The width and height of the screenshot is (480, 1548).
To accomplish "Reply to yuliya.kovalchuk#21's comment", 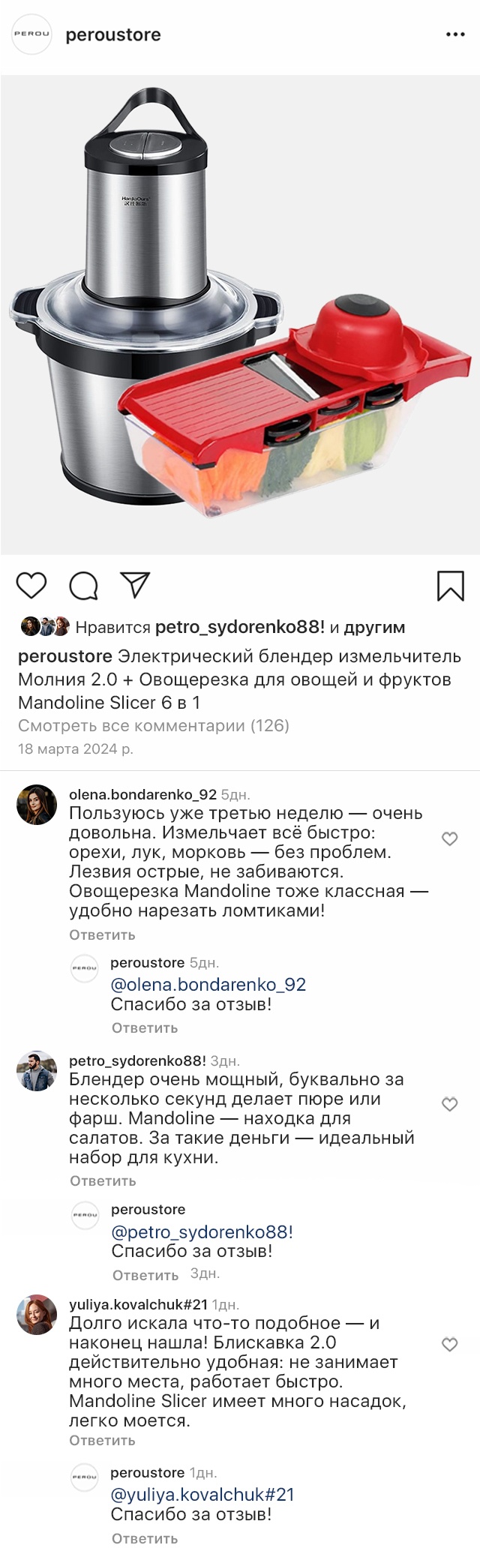I will (x=103, y=1440).
